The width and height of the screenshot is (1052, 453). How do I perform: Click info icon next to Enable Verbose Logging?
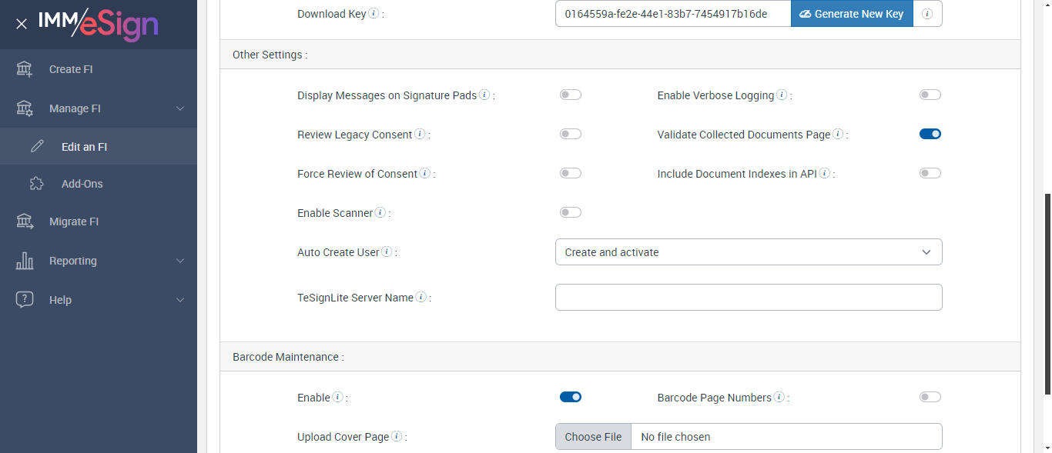click(782, 95)
